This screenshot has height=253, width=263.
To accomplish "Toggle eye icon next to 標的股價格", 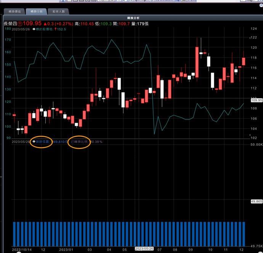I will 34,29.
